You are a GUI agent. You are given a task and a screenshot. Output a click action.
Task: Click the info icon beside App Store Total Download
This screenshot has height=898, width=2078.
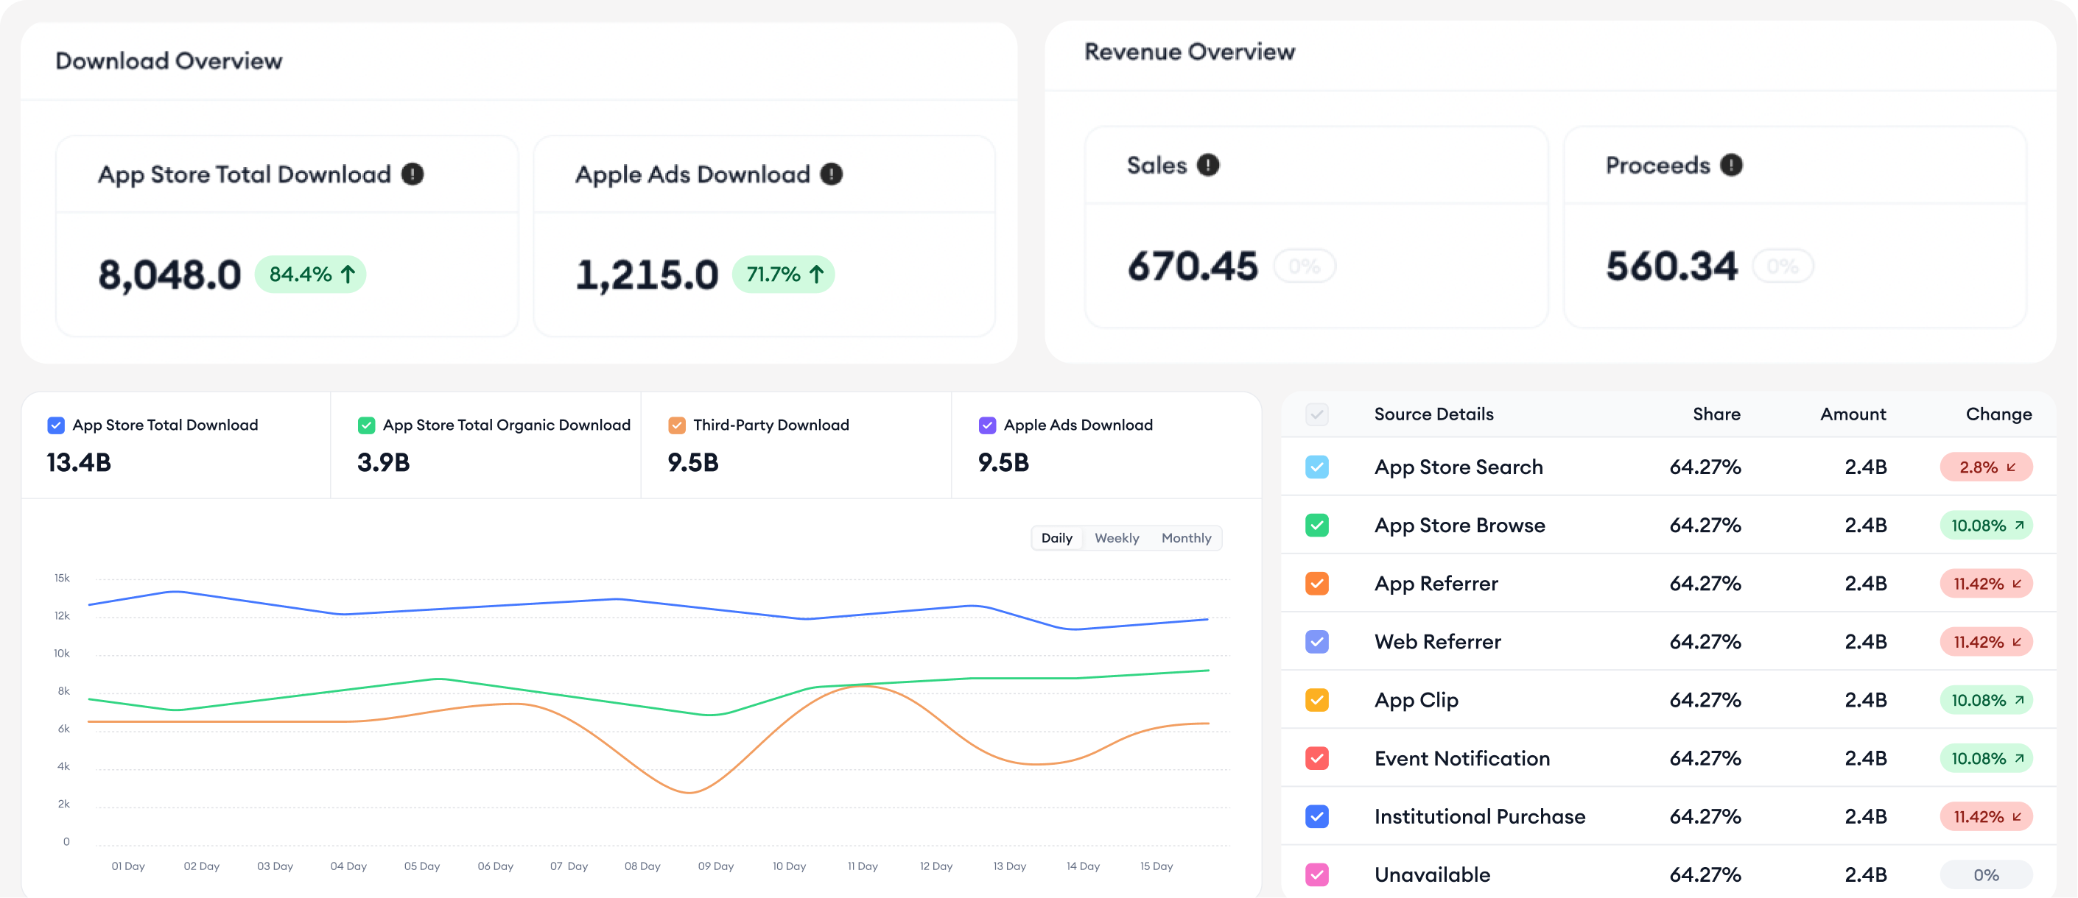[x=414, y=173]
